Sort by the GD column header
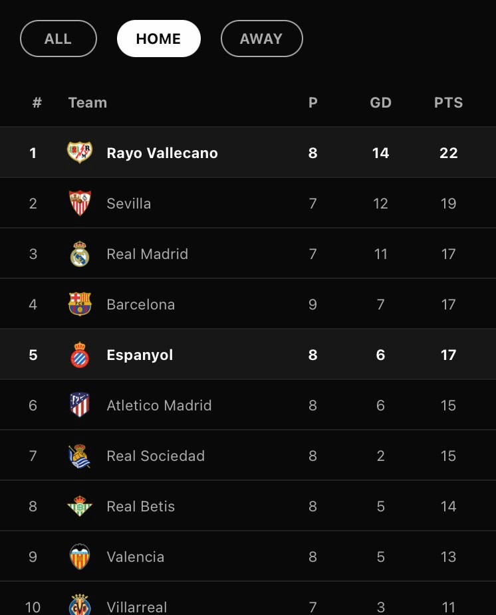The height and width of the screenshot is (615, 496). coord(380,102)
